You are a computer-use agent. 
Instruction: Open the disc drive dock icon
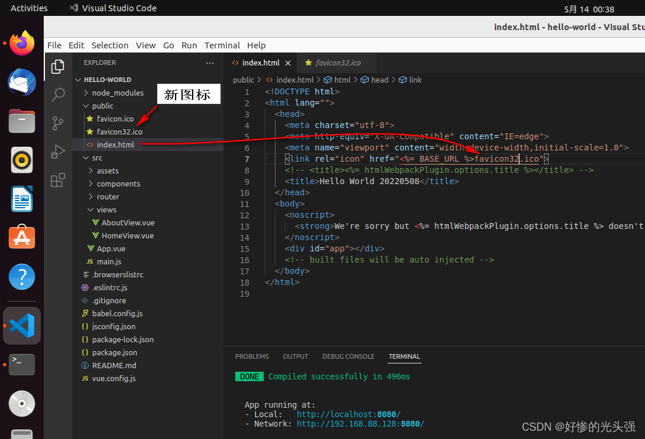click(x=22, y=403)
